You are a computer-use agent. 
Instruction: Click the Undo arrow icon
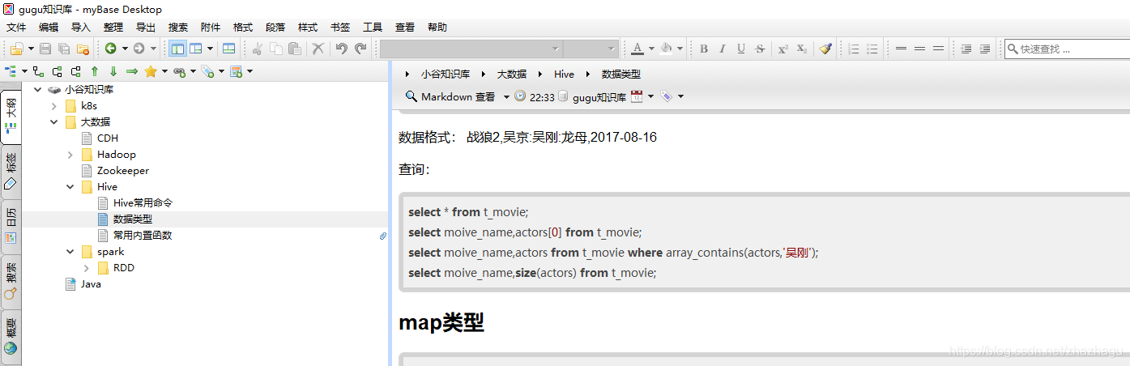coord(342,49)
